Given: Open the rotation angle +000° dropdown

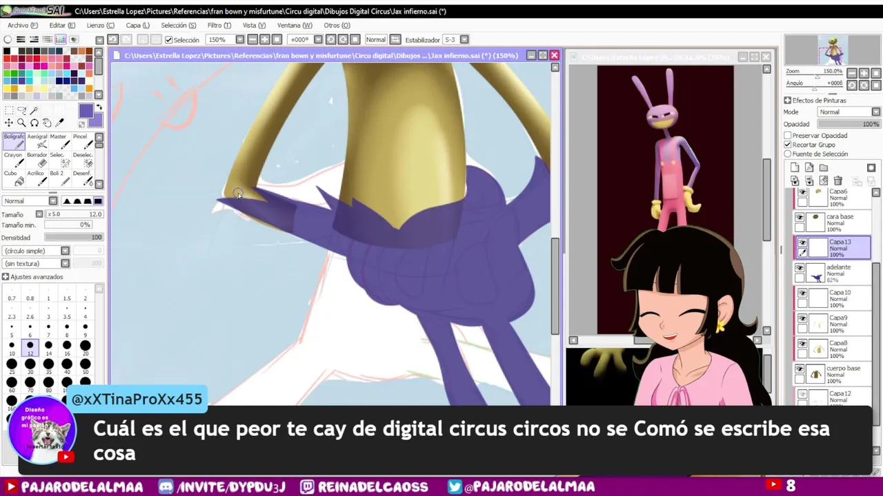Looking at the screenshot, I should (x=317, y=40).
